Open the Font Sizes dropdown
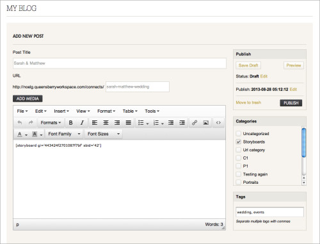The image size is (320, 244). coord(104,134)
